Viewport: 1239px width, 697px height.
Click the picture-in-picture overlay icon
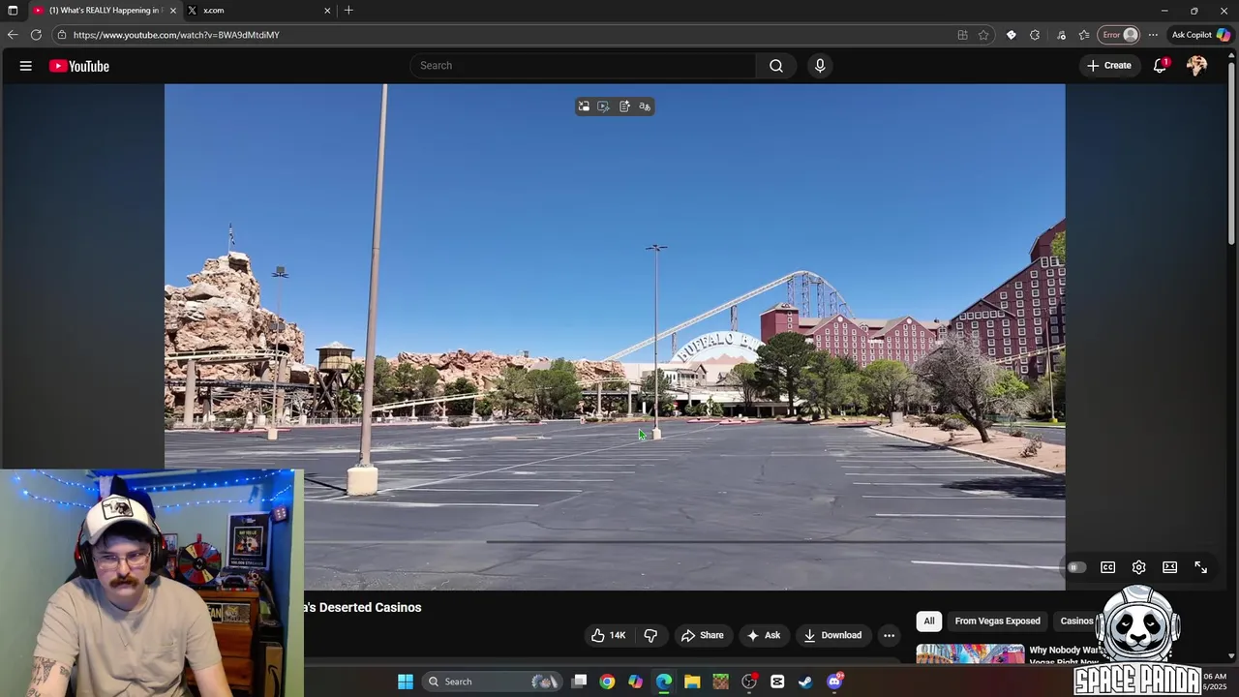(584, 106)
